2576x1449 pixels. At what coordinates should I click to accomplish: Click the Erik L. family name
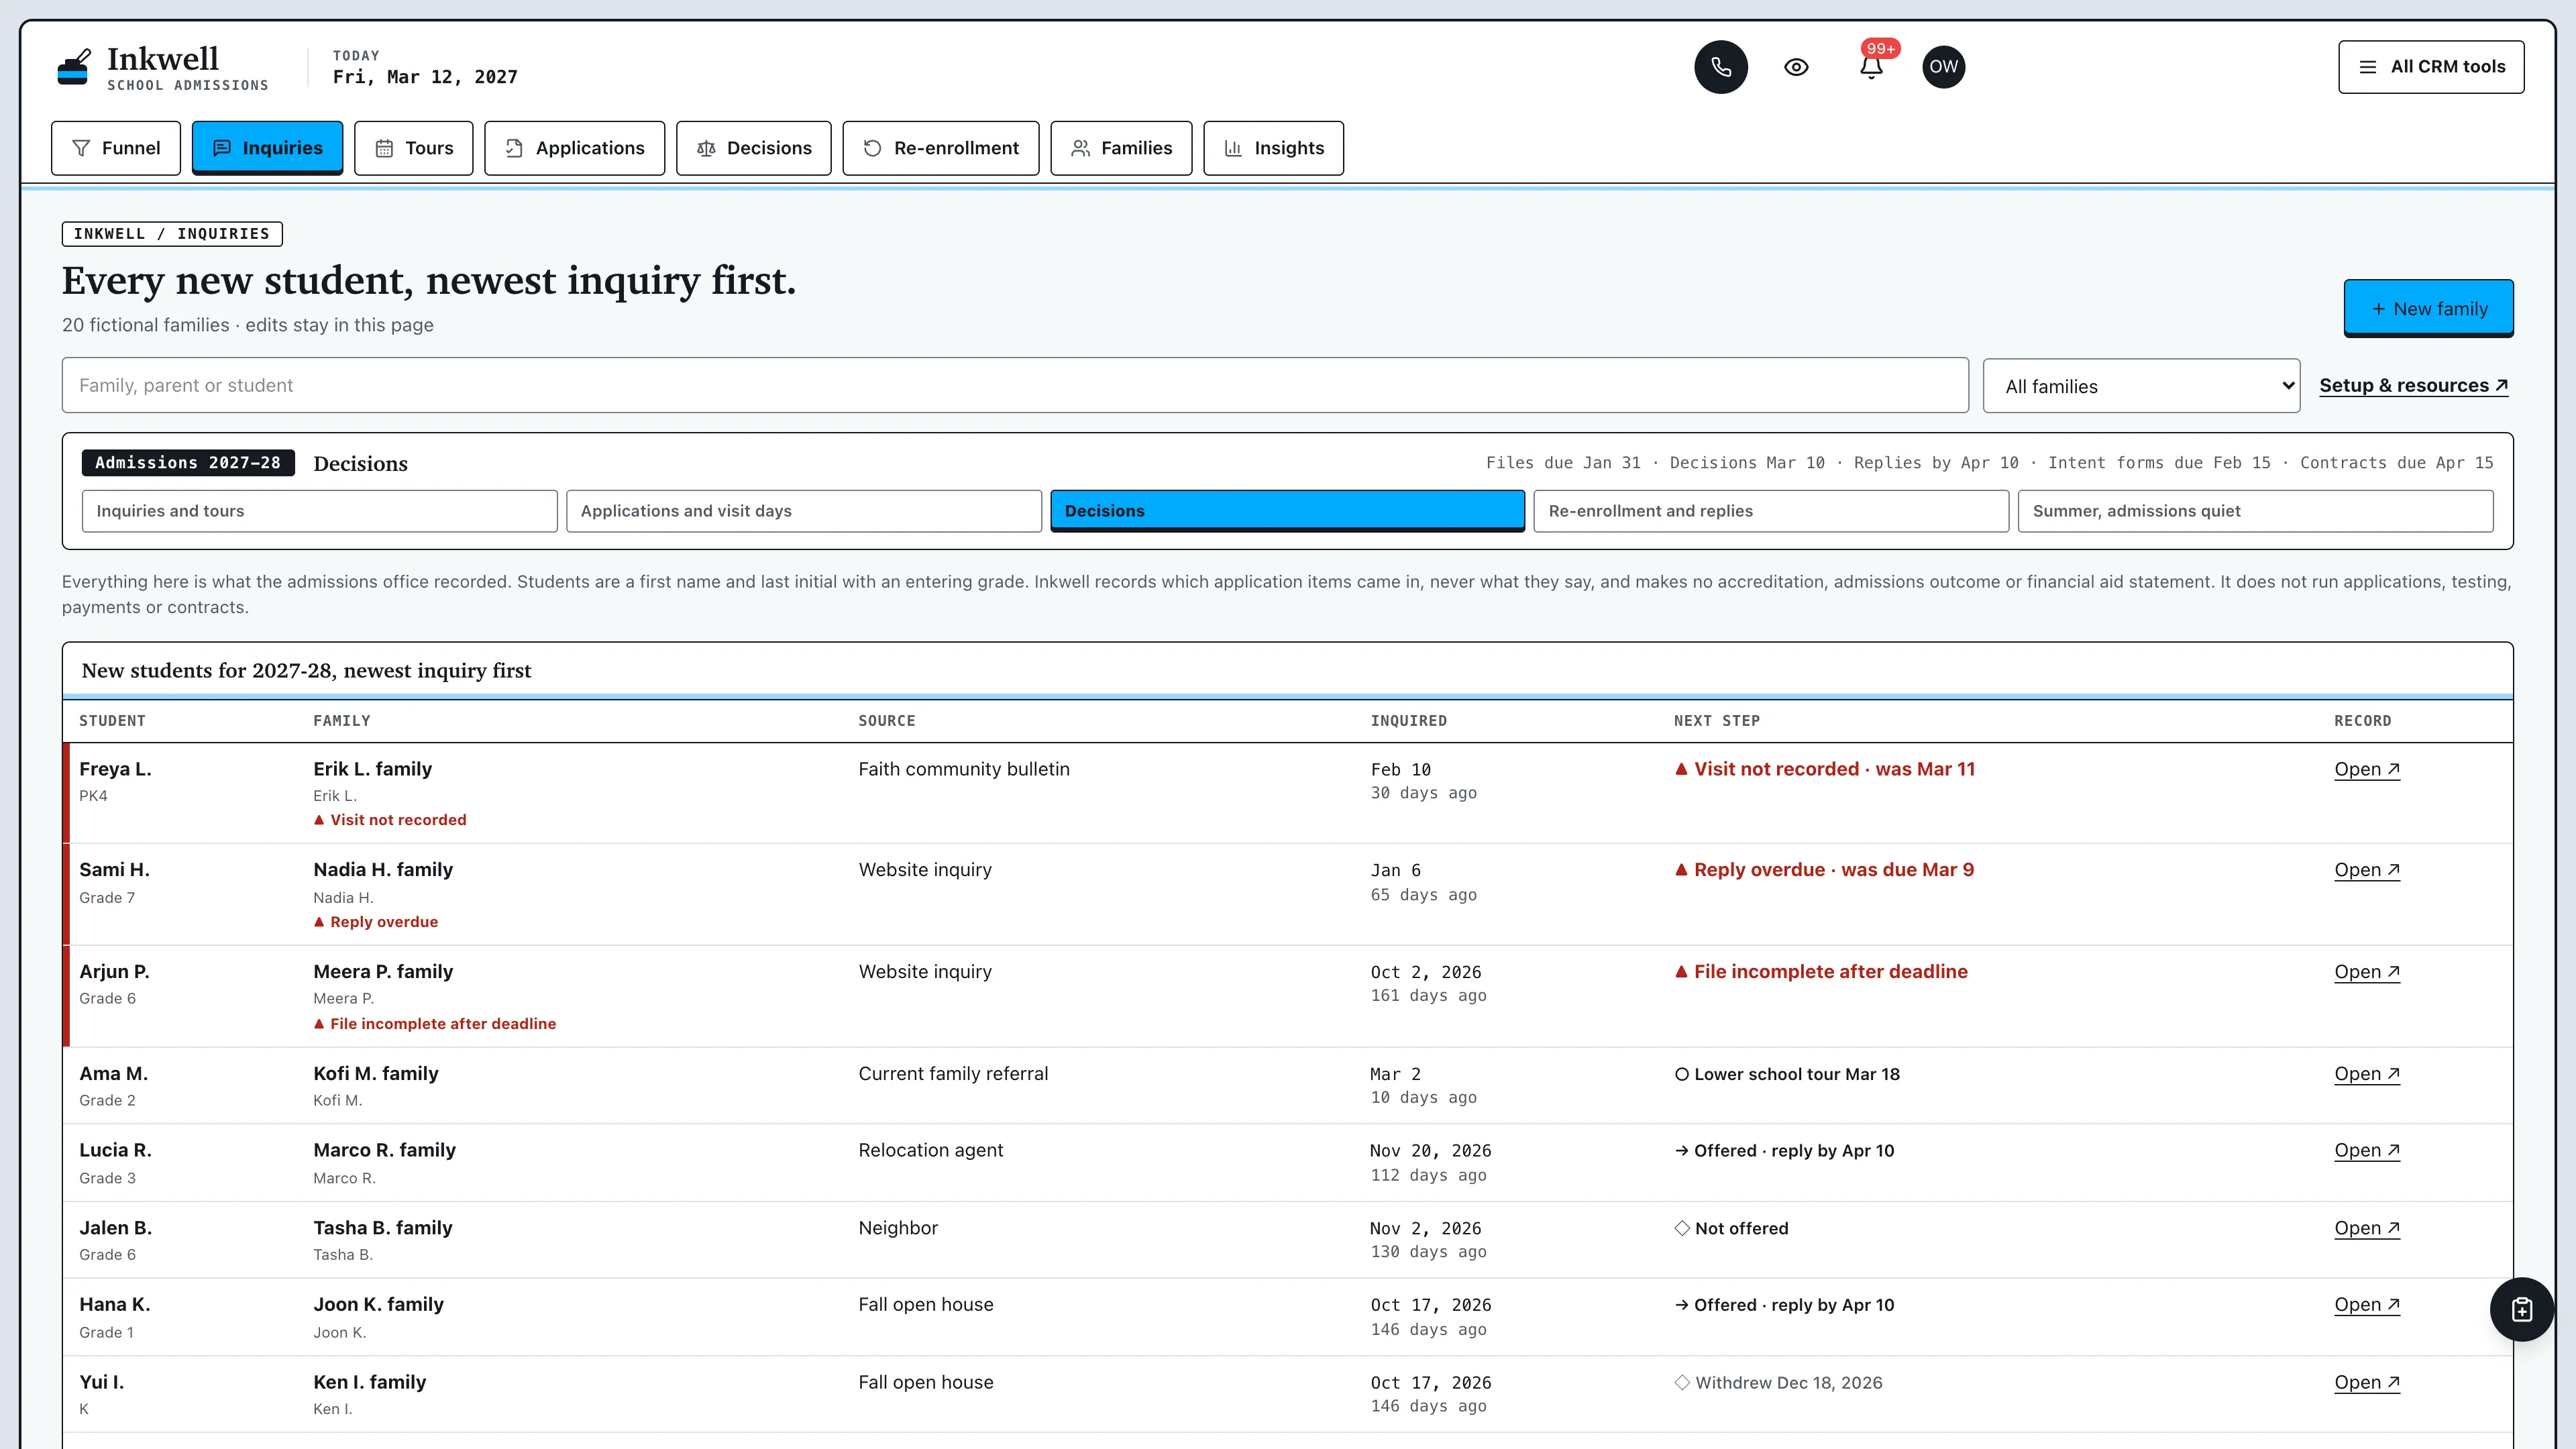372,769
